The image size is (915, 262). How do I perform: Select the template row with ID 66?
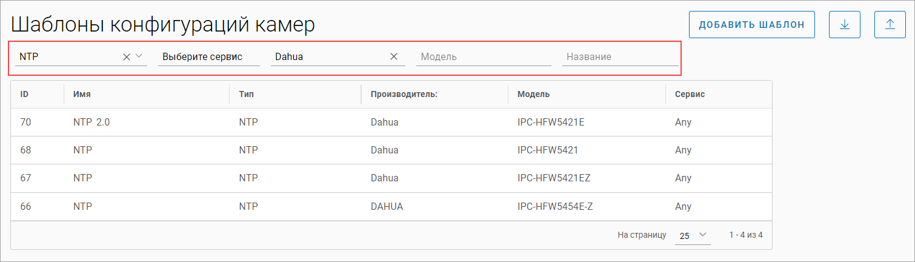pos(25,206)
